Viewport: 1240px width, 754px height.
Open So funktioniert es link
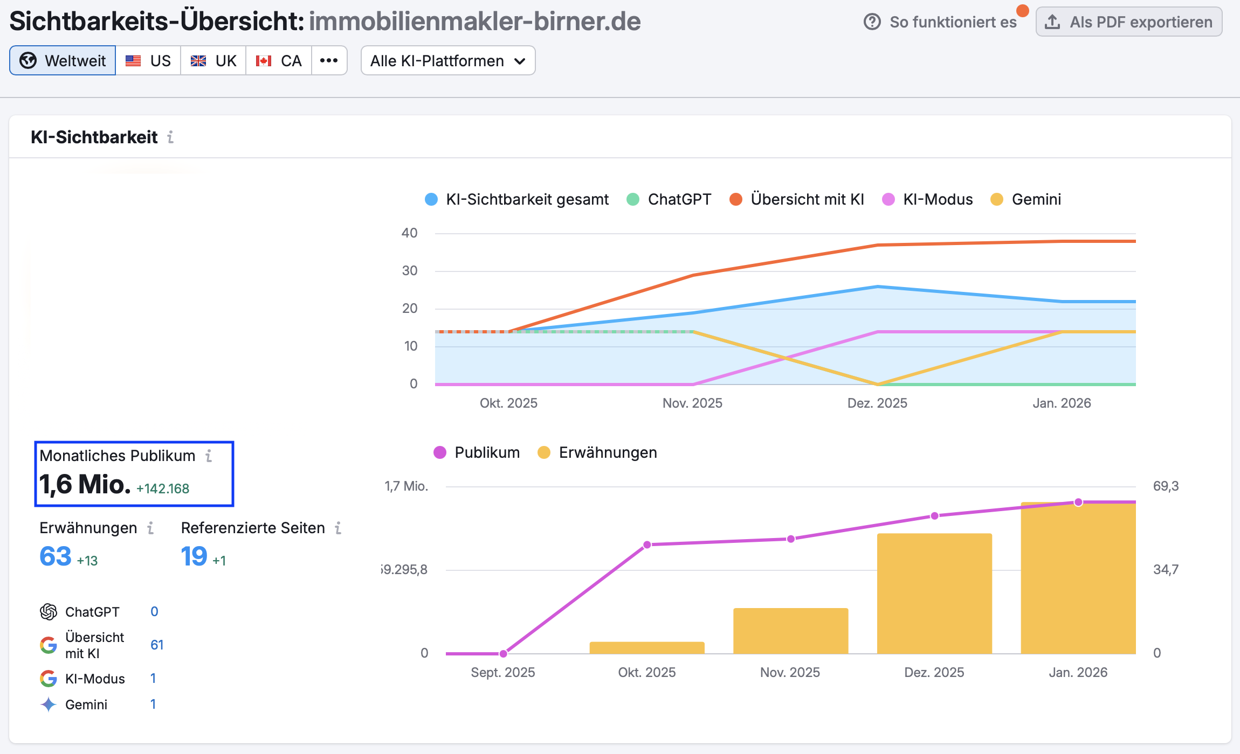point(953,22)
